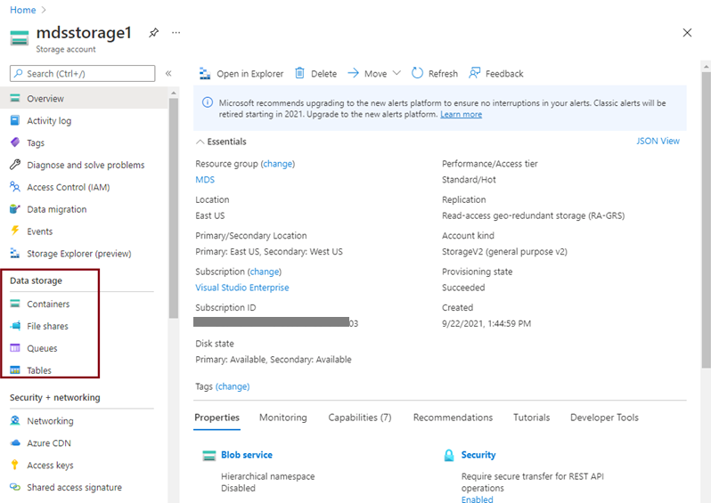This screenshot has height=503, width=711.
Task: Click the Queues icon
Action: click(x=15, y=348)
